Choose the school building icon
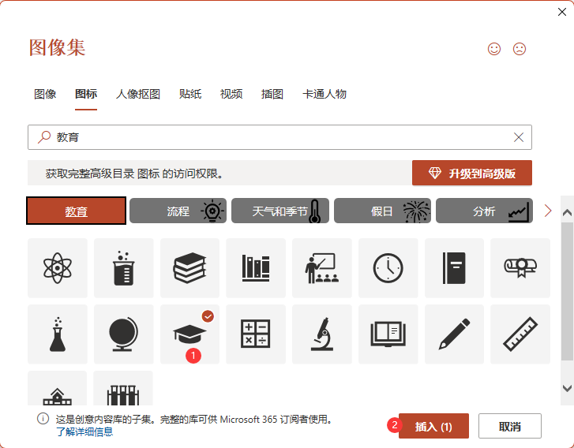 pos(58,388)
